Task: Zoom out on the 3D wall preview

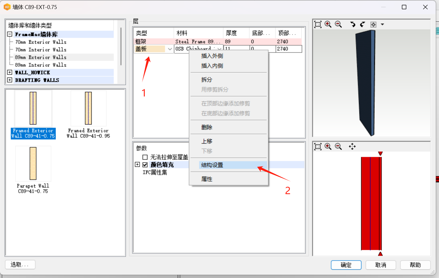Action: click(x=338, y=24)
